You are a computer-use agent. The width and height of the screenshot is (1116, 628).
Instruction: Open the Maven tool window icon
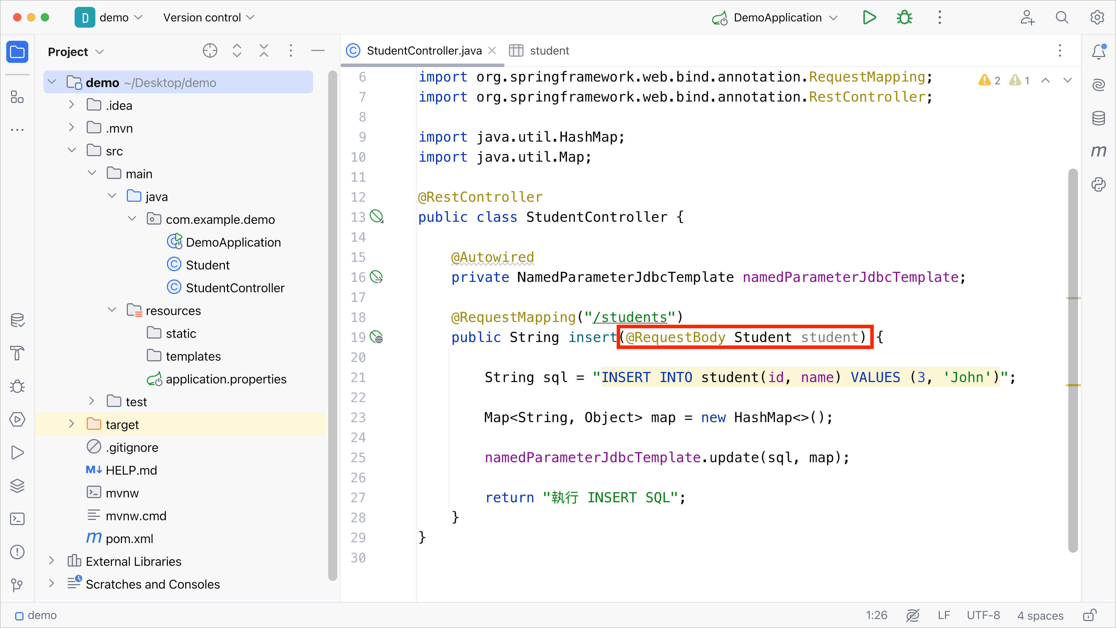click(x=1098, y=151)
